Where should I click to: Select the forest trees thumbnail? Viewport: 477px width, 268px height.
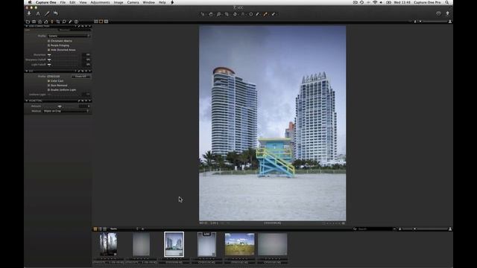point(108,244)
